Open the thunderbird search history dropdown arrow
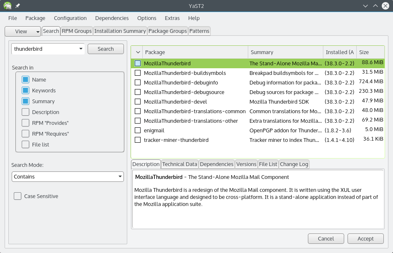Viewport: 393px width, 253px height. pos(81,49)
